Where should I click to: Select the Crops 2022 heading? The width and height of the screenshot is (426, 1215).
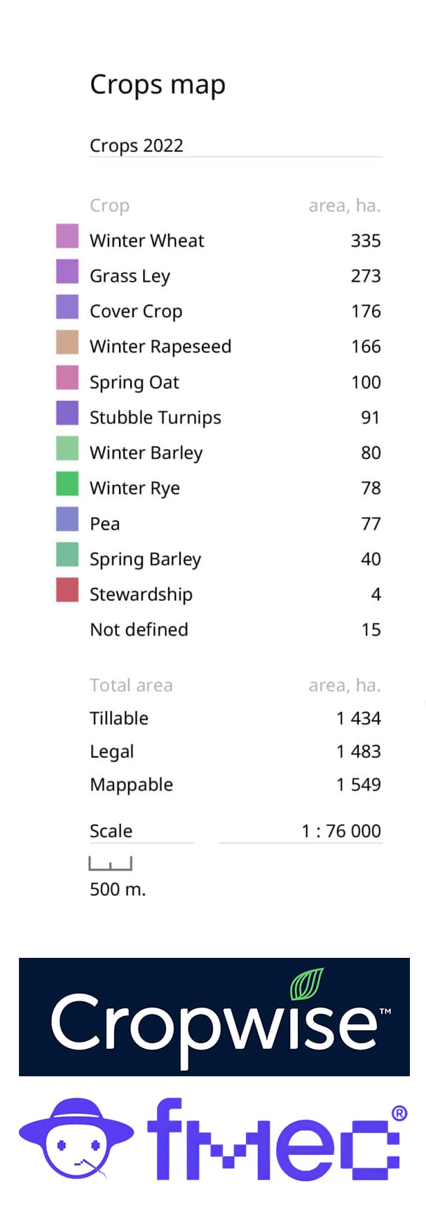pos(137,146)
